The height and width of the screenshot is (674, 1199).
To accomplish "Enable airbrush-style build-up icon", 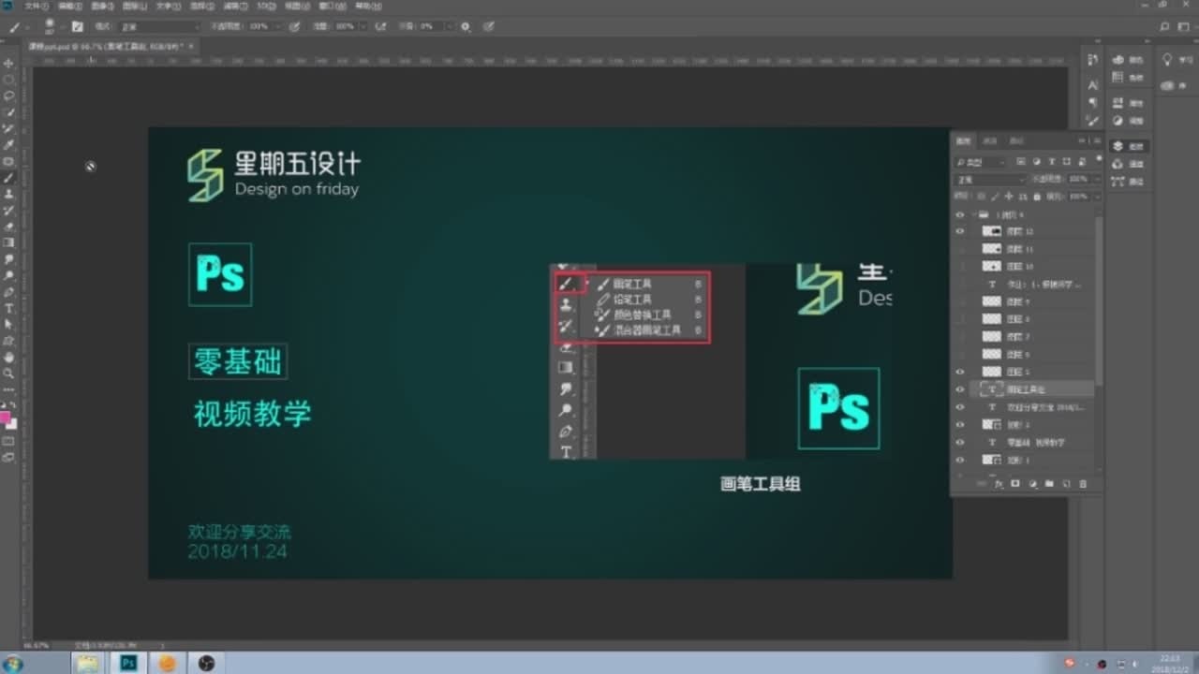I will point(382,26).
